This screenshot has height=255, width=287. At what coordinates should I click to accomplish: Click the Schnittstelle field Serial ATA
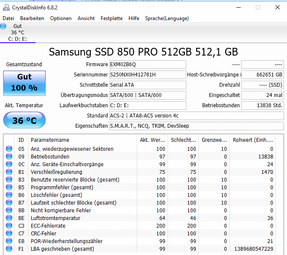tap(148, 85)
